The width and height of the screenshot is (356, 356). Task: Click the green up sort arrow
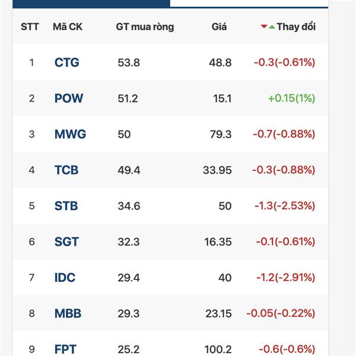(272, 27)
